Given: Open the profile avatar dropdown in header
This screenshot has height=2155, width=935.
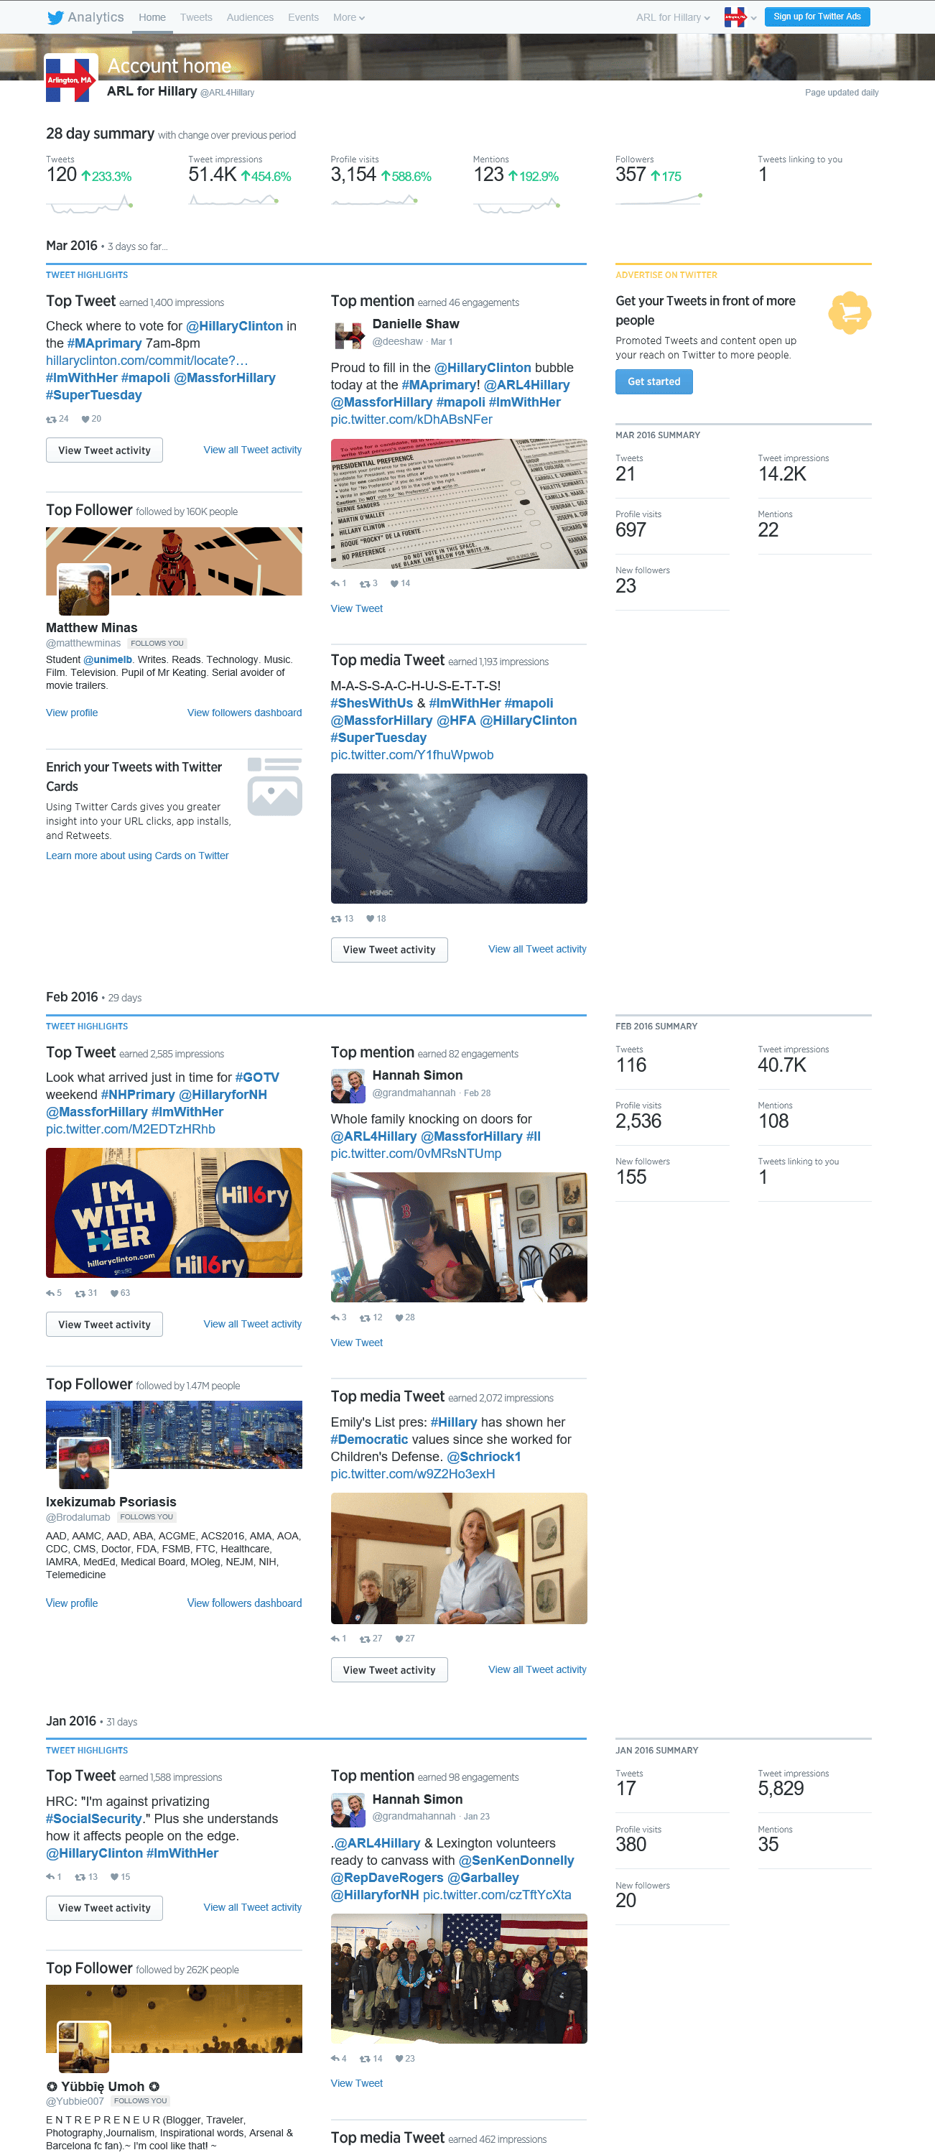Looking at the screenshot, I should [x=739, y=17].
